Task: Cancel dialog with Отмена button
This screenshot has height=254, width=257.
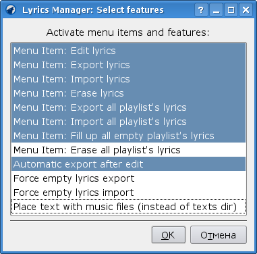Action: point(219,235)
